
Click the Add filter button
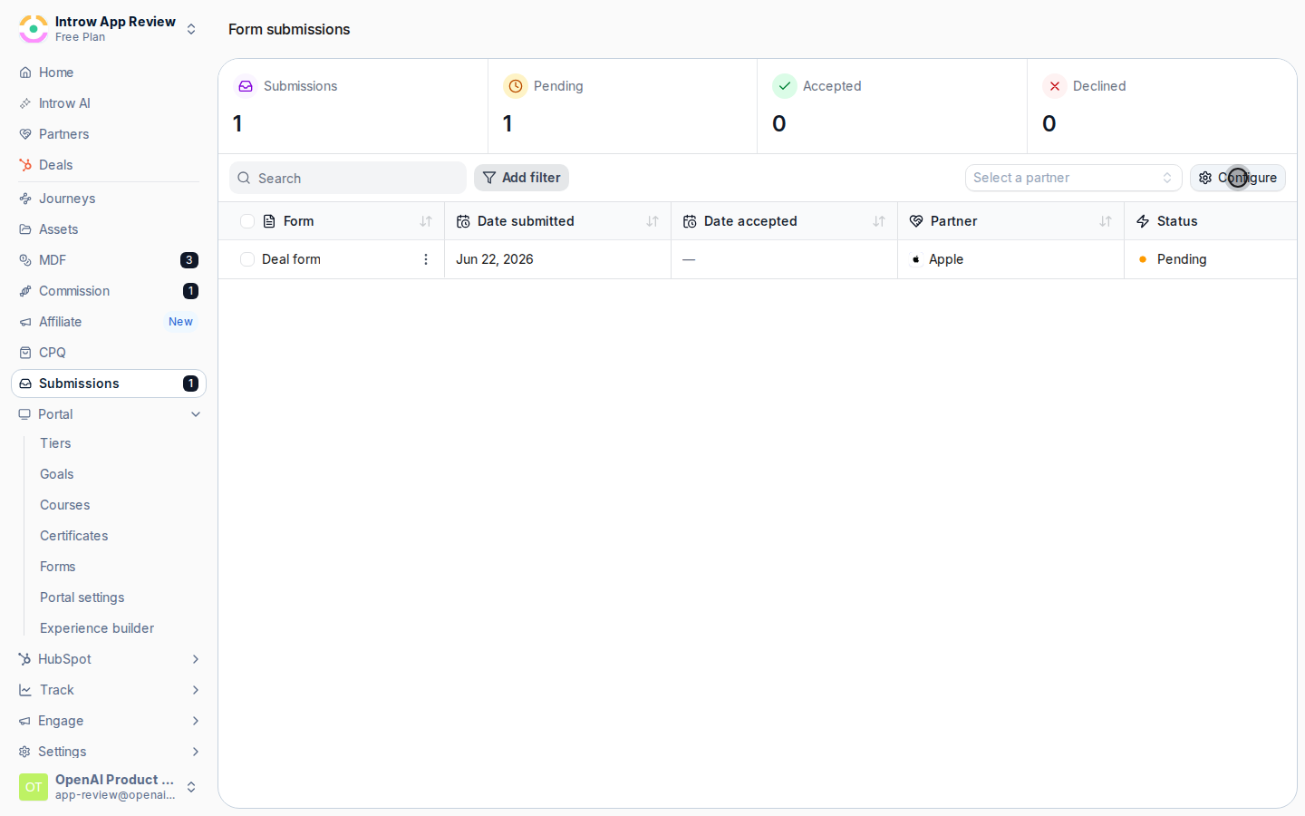coord(521,178)
